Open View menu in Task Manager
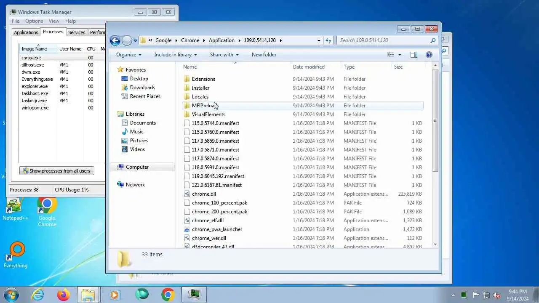The image size is (539, 303). coord(54,21)
